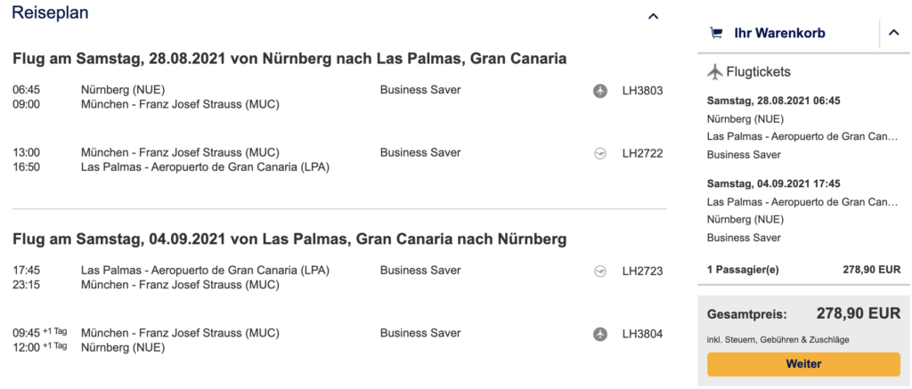The height and width of the screenshot is (389, 912).
Task: Select flight number LH3803
Action: 642,90
